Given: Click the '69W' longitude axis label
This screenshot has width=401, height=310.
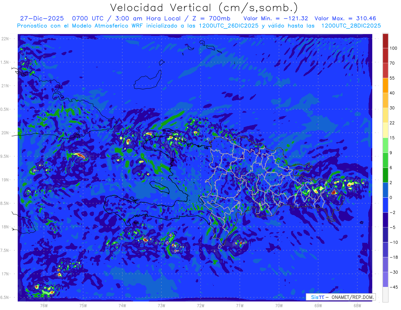Looking at the screenshot, I should click(318, 305).
